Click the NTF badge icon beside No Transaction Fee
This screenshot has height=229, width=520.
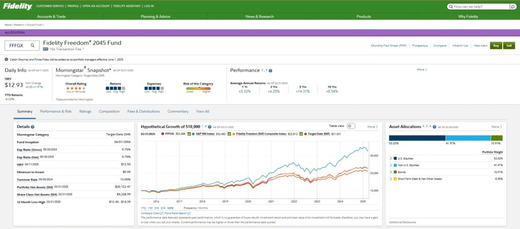[46, 49]
